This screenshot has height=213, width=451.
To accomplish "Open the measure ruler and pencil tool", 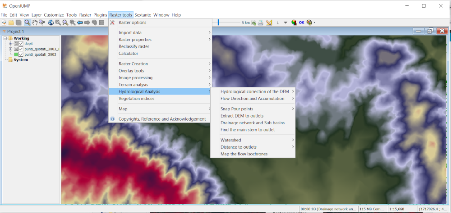I will [x=269, y=23].
